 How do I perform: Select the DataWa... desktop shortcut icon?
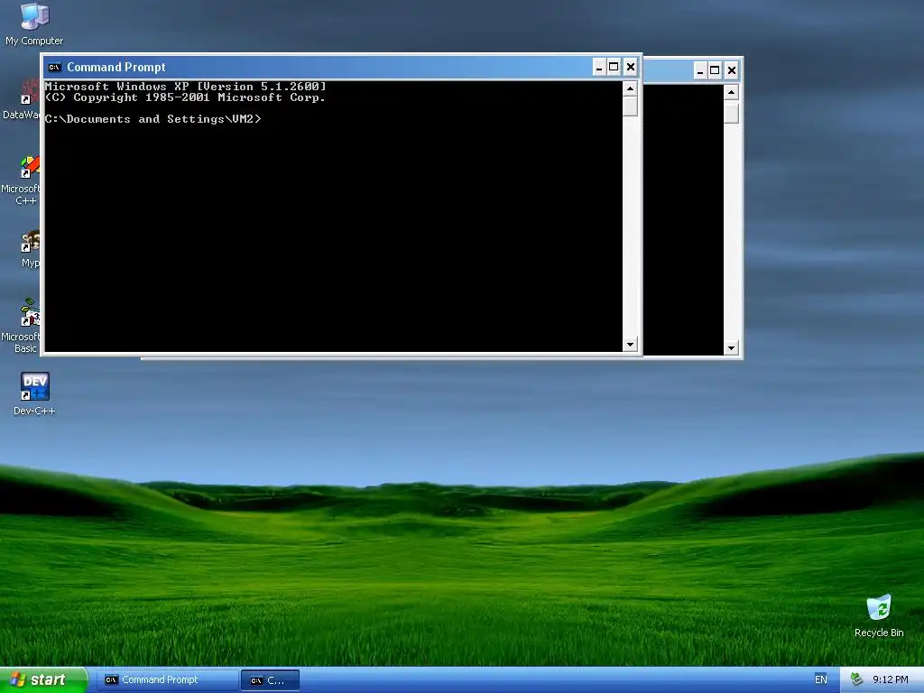coord(30,92)
